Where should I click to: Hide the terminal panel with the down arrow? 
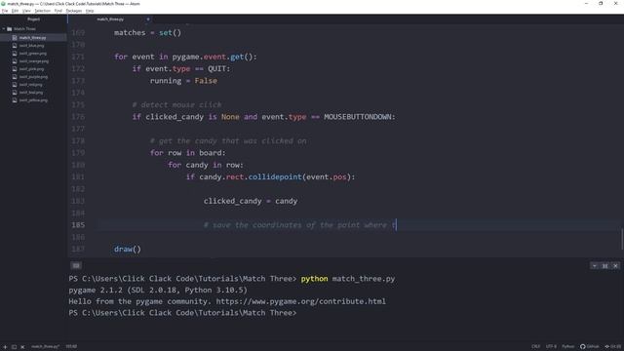pyautogui.click(x=594, y=266)
